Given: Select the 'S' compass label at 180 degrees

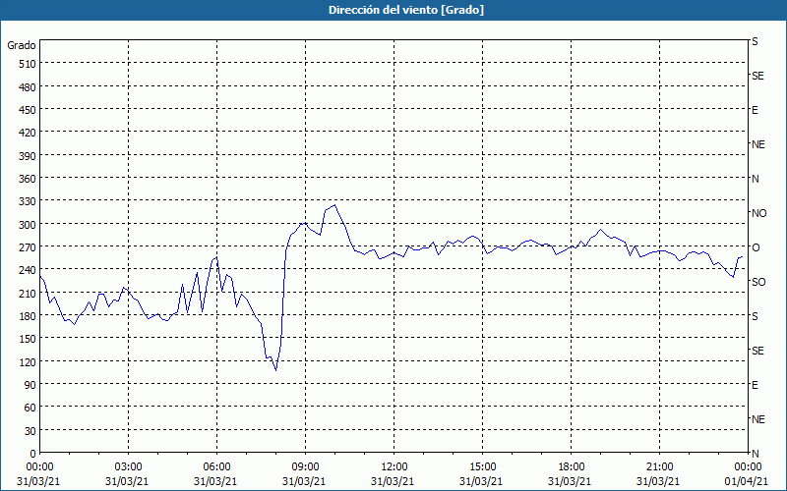Looking at the screenshot, I should pos(755,316).
